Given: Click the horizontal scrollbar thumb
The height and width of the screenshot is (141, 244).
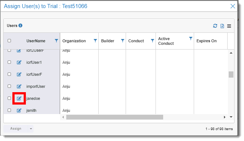Looking at the screenshot, I should 115,117.
